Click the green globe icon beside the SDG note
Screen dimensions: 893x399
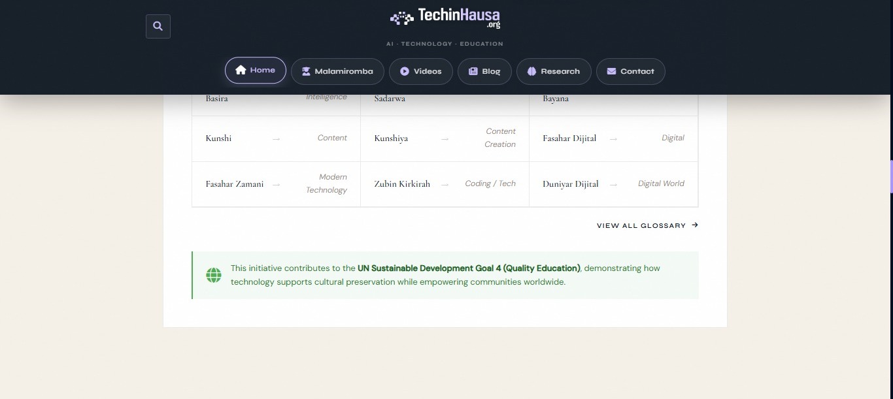[x=214, y=275]
